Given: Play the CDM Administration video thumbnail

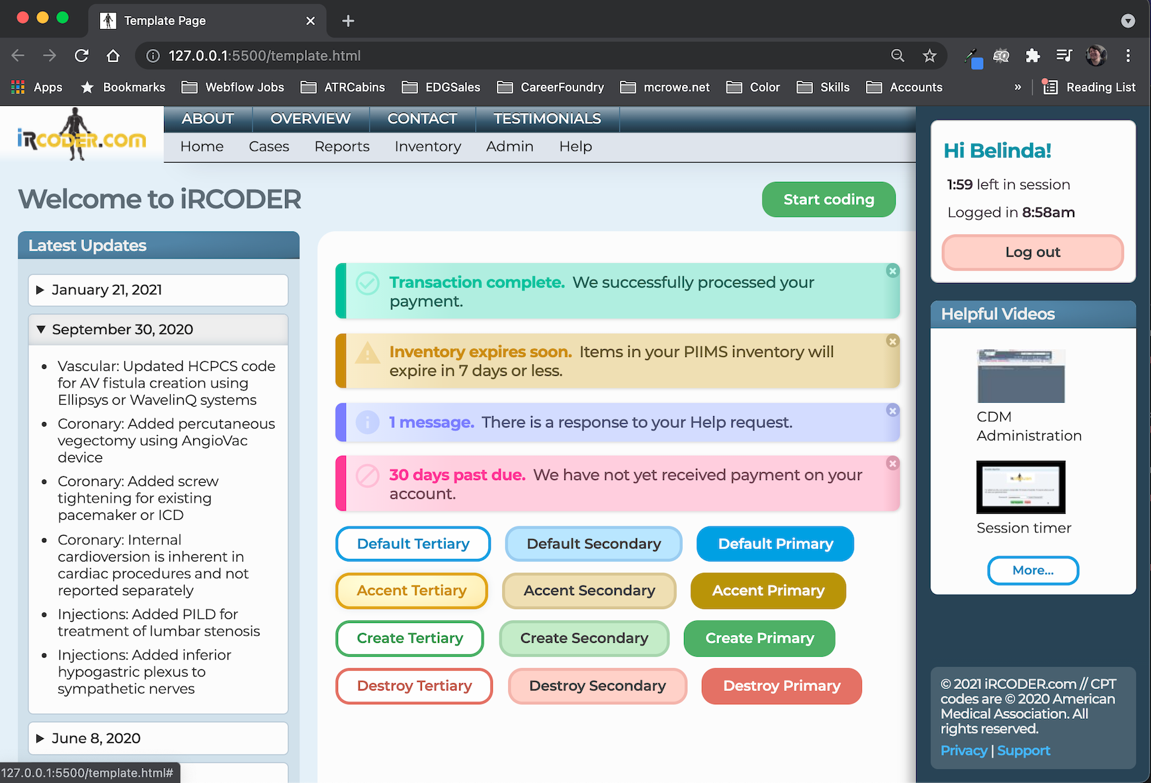Looking at the screenshot, I should (1021, 376).
